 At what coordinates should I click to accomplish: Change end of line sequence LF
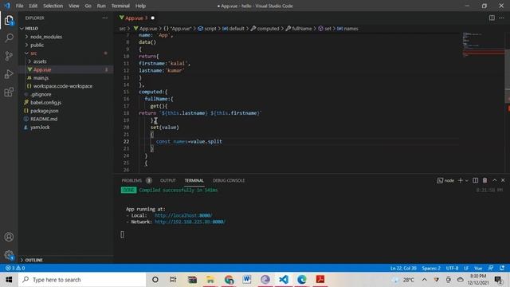(x=466, y=268)
